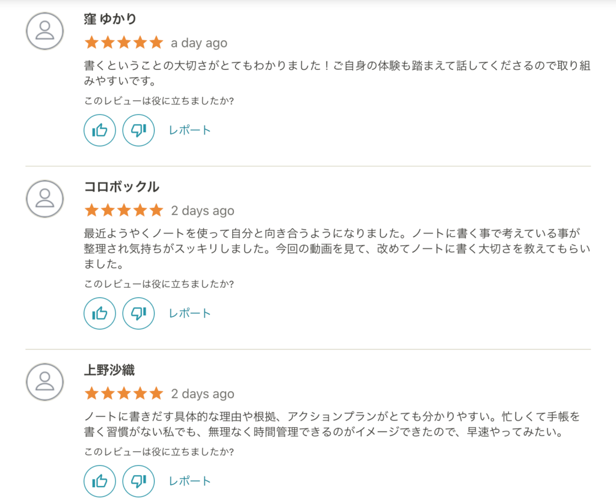The width and height of the screenshot is (616, 501).
Task: Like コロボックル's review with thumbs up
Action: coord(100,314)
